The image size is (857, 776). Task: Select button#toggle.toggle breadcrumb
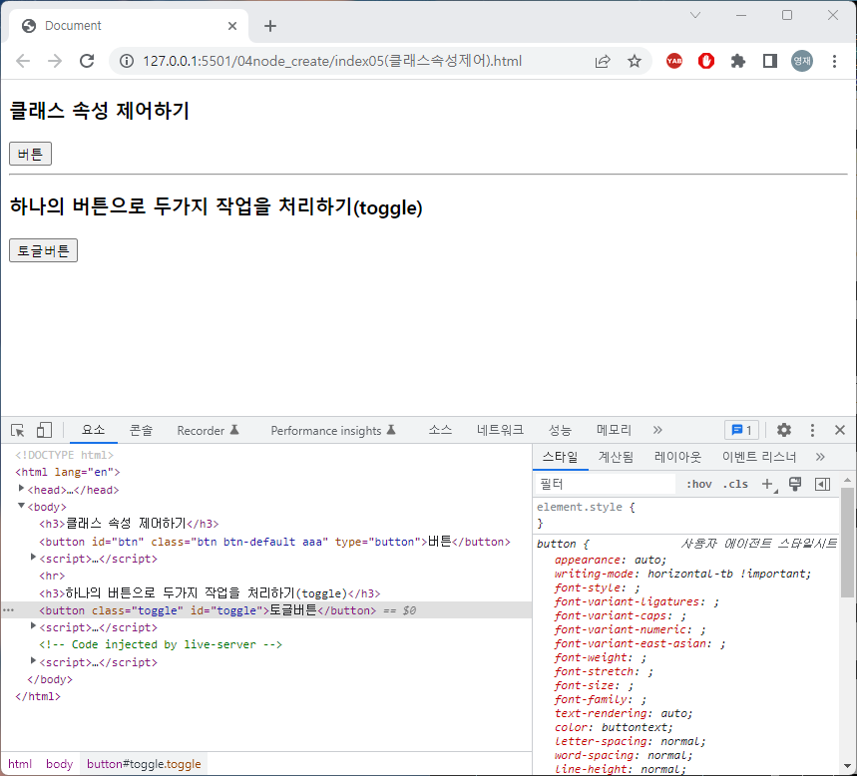(x=144, y=764)
